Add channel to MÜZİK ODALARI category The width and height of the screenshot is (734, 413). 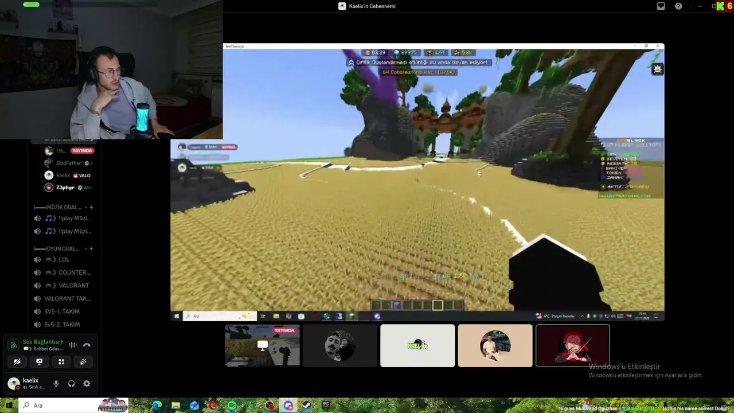point(91,207)
